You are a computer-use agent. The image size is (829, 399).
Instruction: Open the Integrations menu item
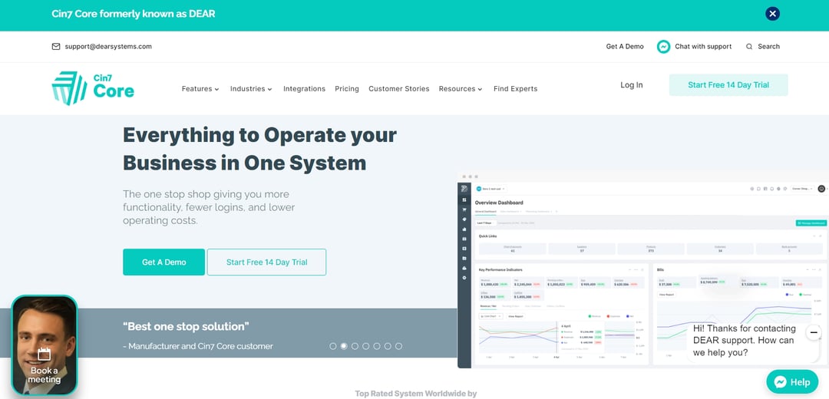pyautogui.click(x=305, y=89)
